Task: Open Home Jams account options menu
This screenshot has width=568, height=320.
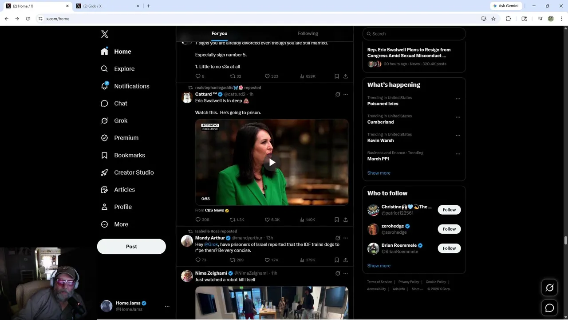Action: click(x=167, y=306)
